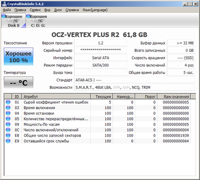
Task: Minimize the CrystalDiskInfo window
Action: click(185, 4)
